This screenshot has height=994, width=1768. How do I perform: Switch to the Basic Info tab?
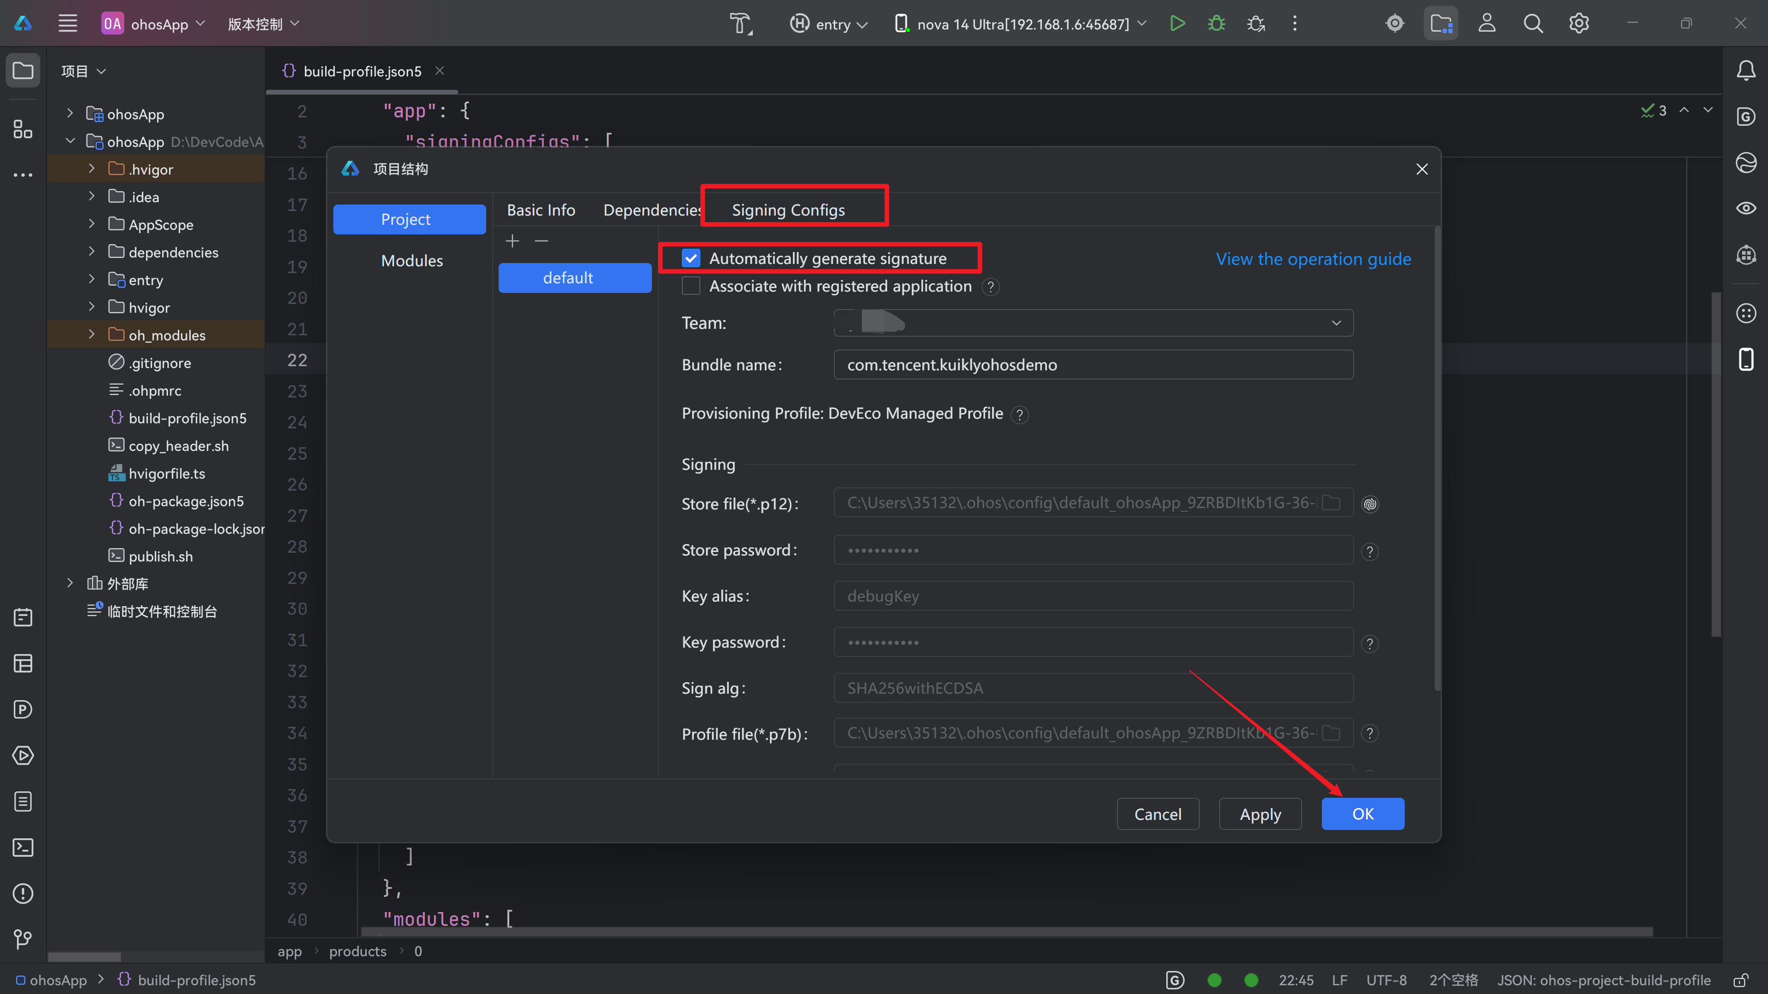point(541,210)
